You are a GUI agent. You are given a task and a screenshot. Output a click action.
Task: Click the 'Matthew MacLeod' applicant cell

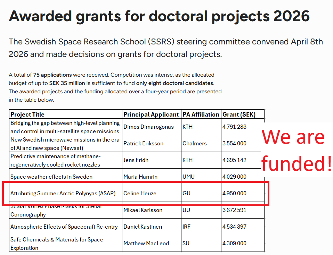pyautogui.click(x=146, y=244)
